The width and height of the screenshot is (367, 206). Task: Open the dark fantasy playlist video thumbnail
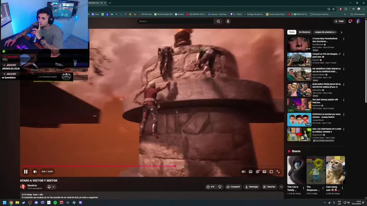pos(299,105)
